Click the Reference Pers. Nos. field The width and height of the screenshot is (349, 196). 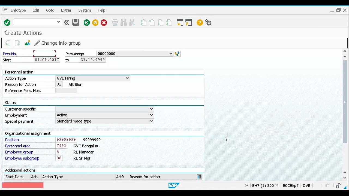click(66, 91)
